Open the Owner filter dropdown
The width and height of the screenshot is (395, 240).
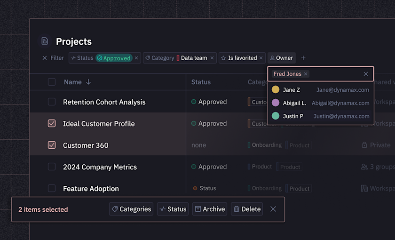click(281, 58)
